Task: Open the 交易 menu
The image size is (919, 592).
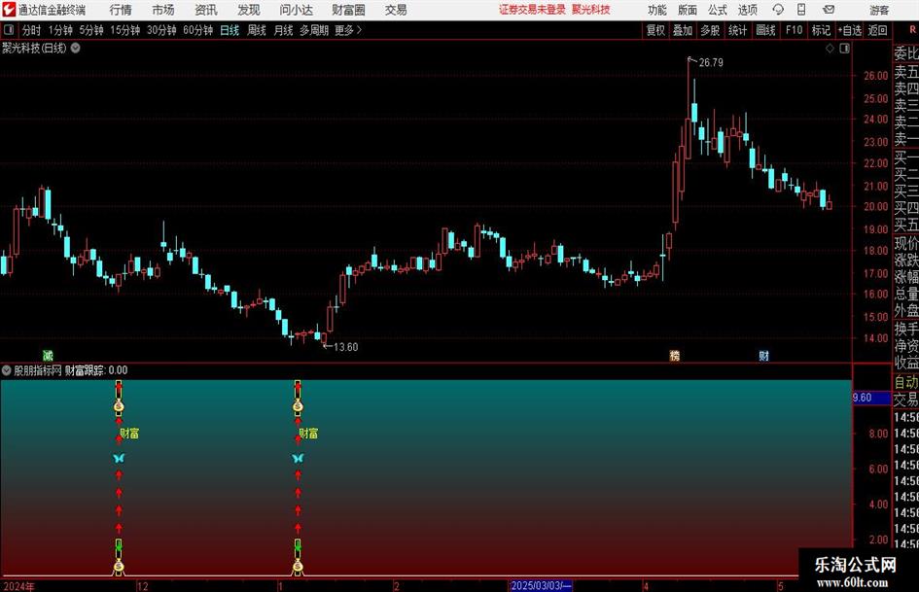Action: [x=396, y=10]
